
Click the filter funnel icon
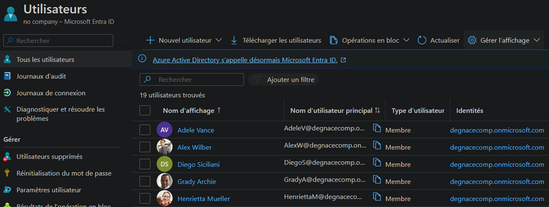(x=258, y=79)
